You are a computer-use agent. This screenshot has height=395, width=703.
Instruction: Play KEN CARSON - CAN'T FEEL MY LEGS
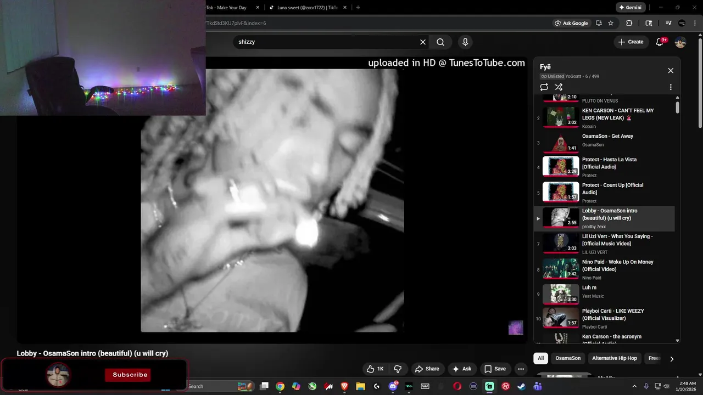point(604,118)
